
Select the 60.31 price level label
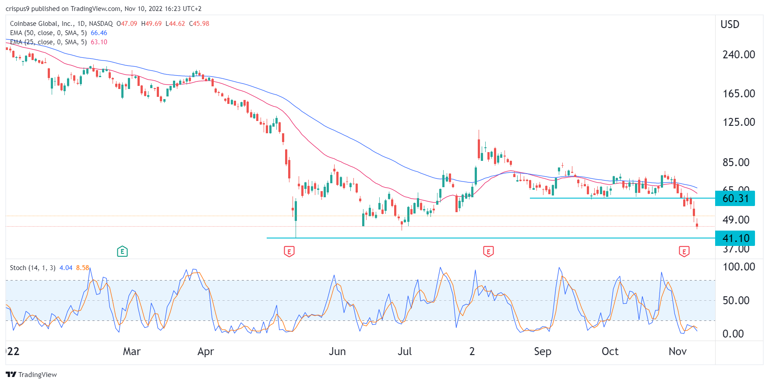click(735, 198)
